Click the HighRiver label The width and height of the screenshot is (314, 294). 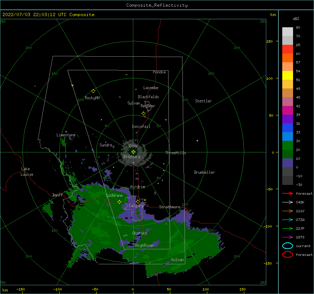145,245
